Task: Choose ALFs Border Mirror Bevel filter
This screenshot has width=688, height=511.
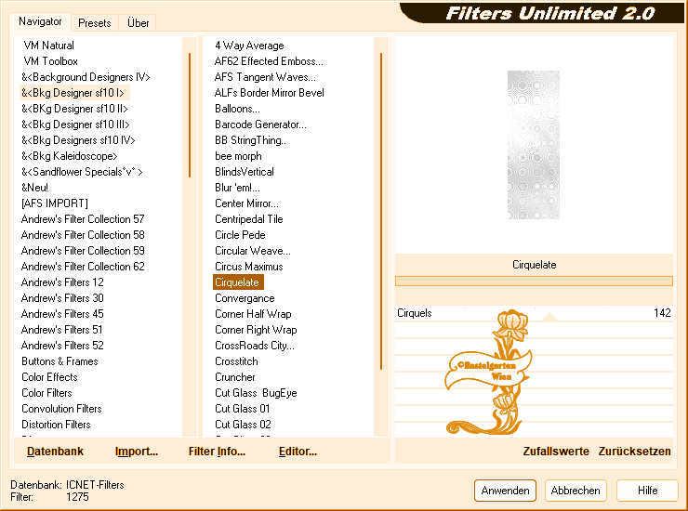Action: [x=270, y=93]
